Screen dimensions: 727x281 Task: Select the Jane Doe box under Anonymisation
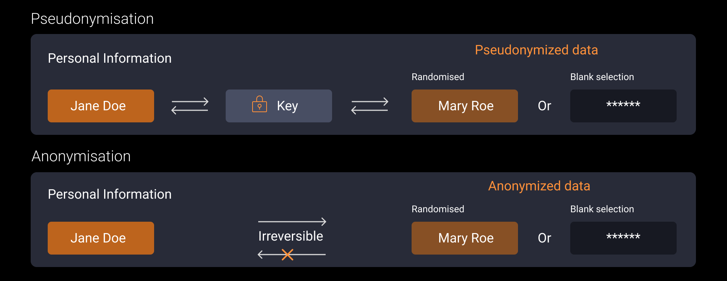tap(101, 238)
